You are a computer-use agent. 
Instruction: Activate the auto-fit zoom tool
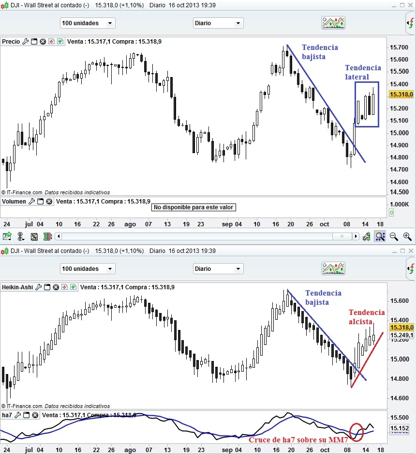click(380, 236)
